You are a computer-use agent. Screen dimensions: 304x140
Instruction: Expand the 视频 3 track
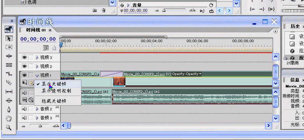pos(37,57)
